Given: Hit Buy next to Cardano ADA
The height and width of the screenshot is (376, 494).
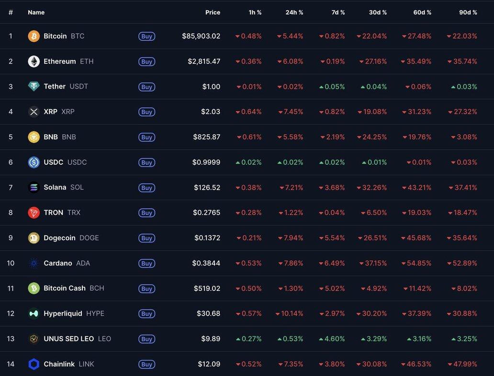Looking at the screenshot, I should (146, 264).
